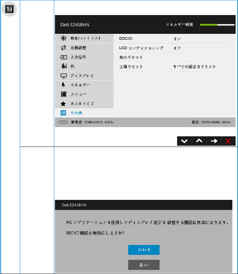This screenshot has width=238, height=274.
Task: Click the 最高: 1920x1080, 60Hz status text
Action: pyautogui.click(x=211, y=122)
